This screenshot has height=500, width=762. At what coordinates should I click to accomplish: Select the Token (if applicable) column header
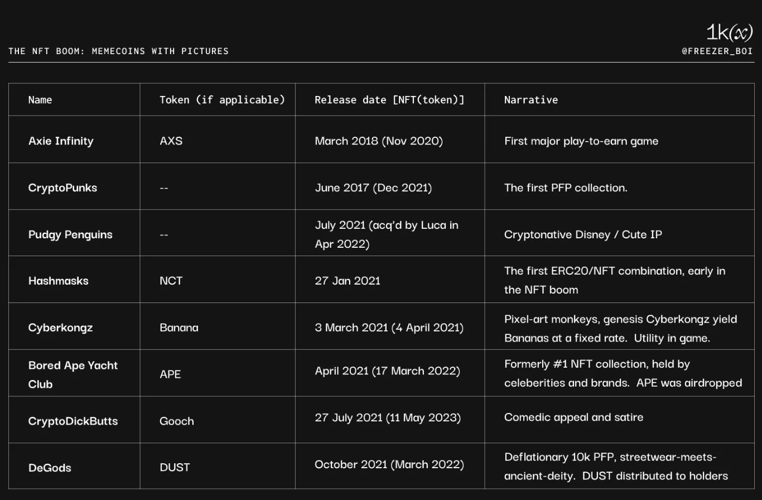222,100
